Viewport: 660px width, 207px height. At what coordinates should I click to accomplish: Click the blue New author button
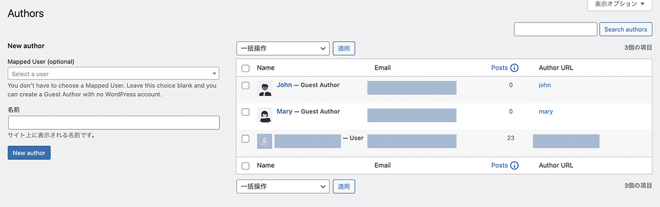(29, 152)
